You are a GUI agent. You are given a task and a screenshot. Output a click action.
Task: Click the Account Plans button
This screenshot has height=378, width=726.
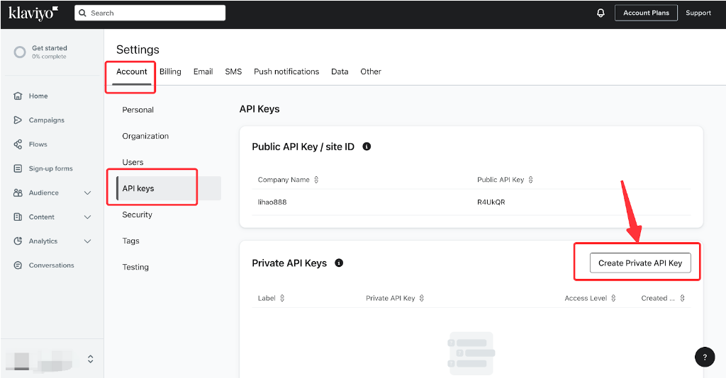(646, 13)
